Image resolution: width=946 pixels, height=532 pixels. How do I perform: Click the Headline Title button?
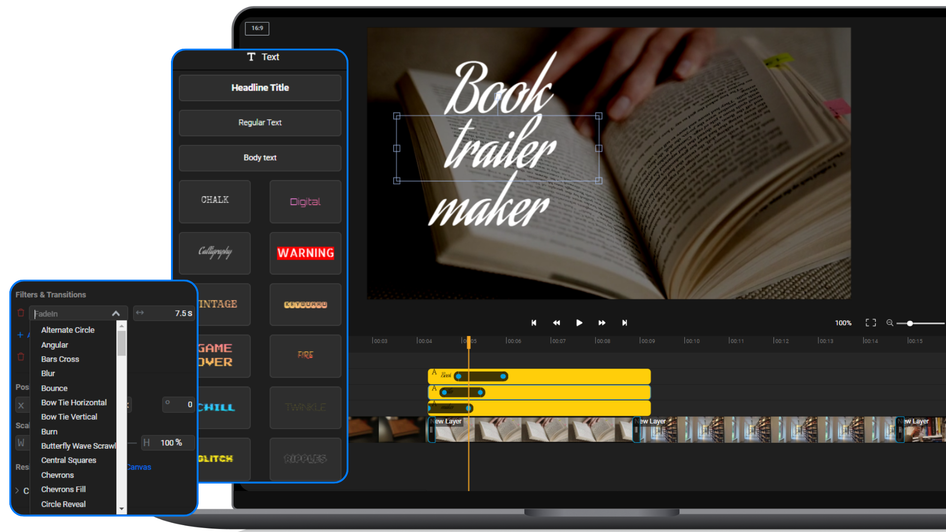[260, 88]
